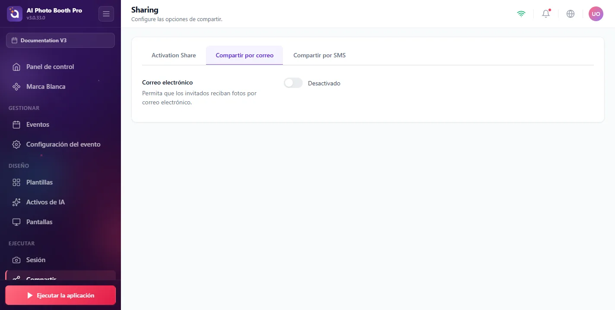
Task: Click the Correo electrónico setting label
Action: [168, 82]
